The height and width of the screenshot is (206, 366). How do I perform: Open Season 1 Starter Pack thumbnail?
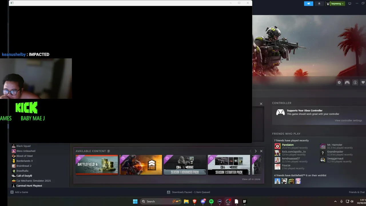coord(229,165)
